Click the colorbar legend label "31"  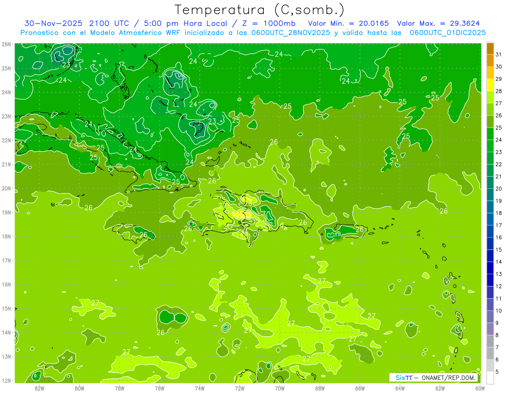tap(499, 54)
